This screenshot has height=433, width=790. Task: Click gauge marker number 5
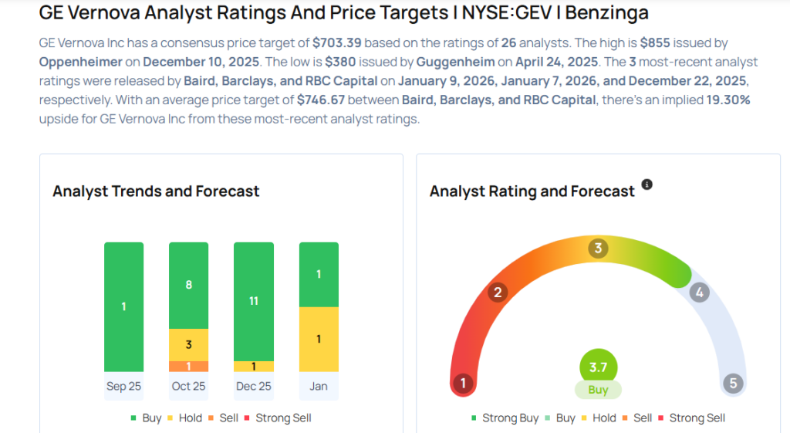point(732,383)
